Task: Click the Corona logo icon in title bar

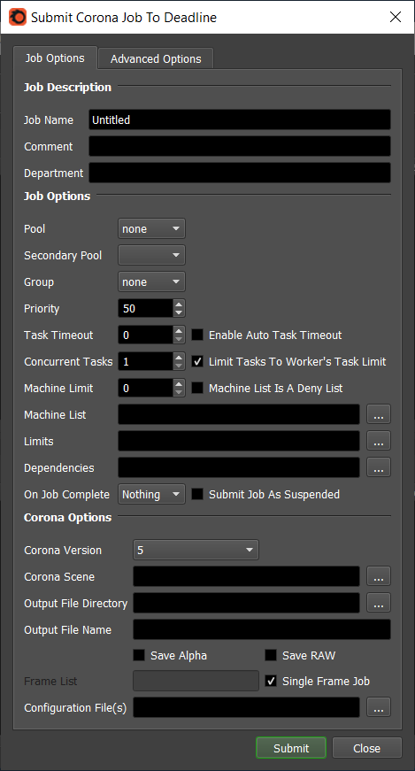Action: pyautogui.click(x=18, y=17)
